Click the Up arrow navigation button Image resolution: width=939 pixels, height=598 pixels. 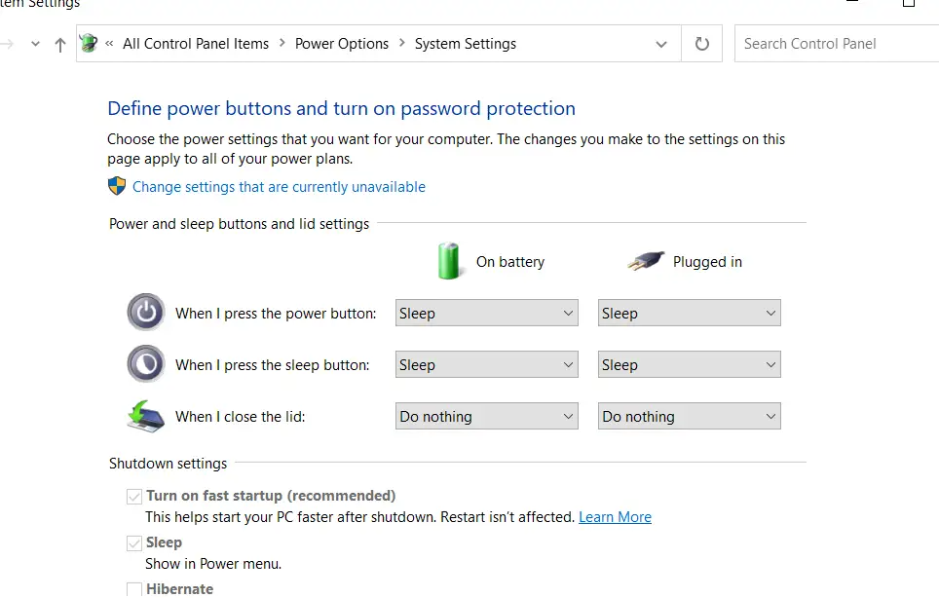tap(60, 44)
